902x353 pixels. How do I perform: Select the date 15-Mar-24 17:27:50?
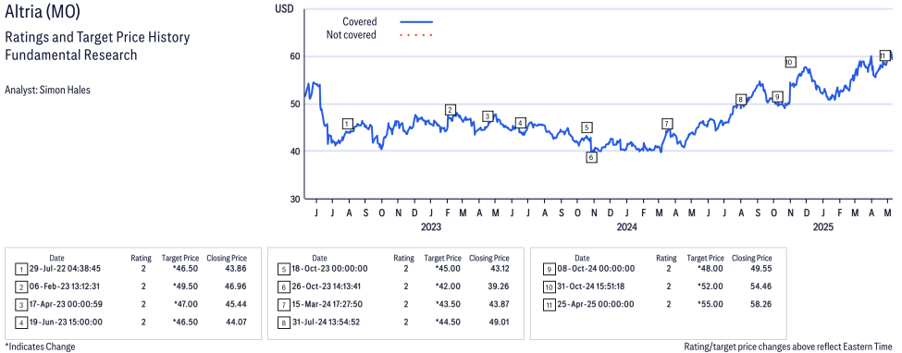[328, 304]
